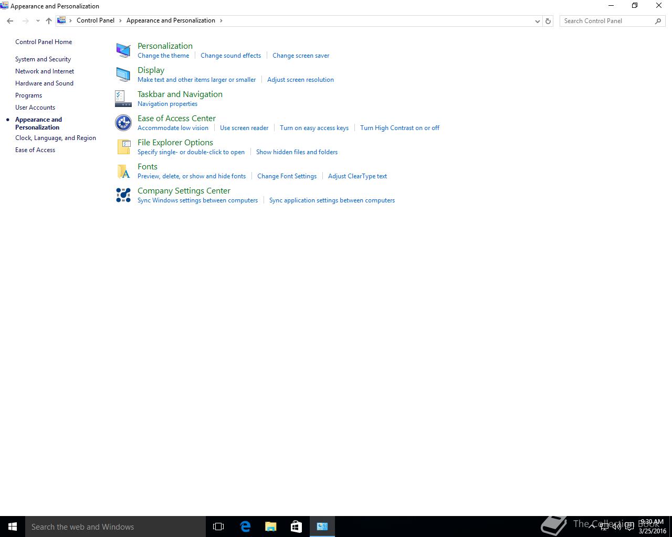Open Programs category in the sidebar
The height and width of the screenshot is (537, 672).
[28, 95]
